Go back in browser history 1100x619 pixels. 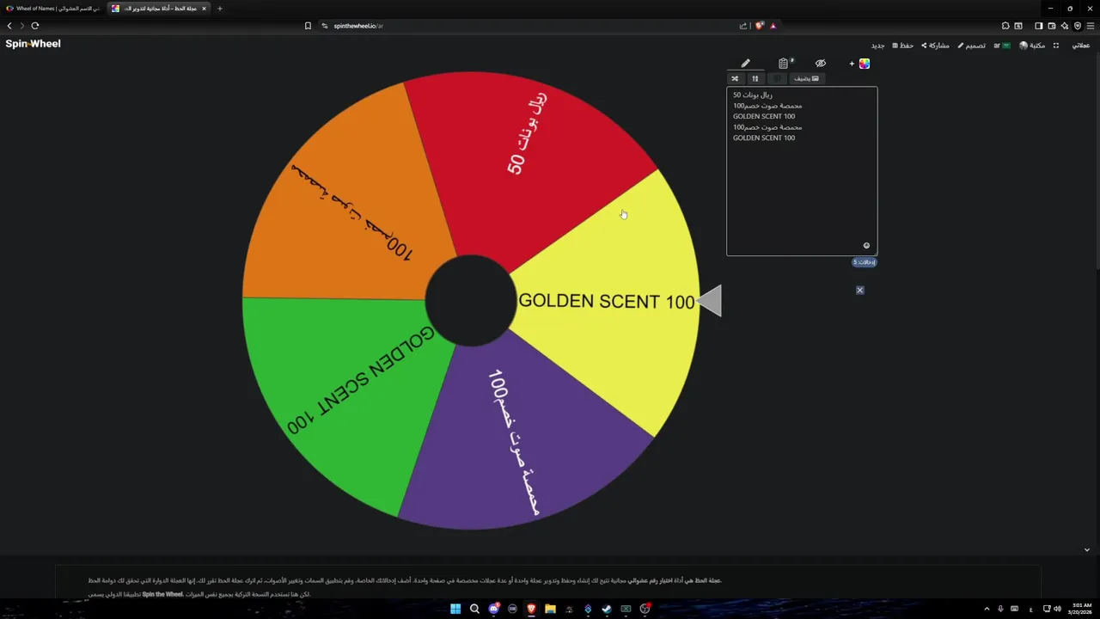pyautogui.click(x=9, y=26)
